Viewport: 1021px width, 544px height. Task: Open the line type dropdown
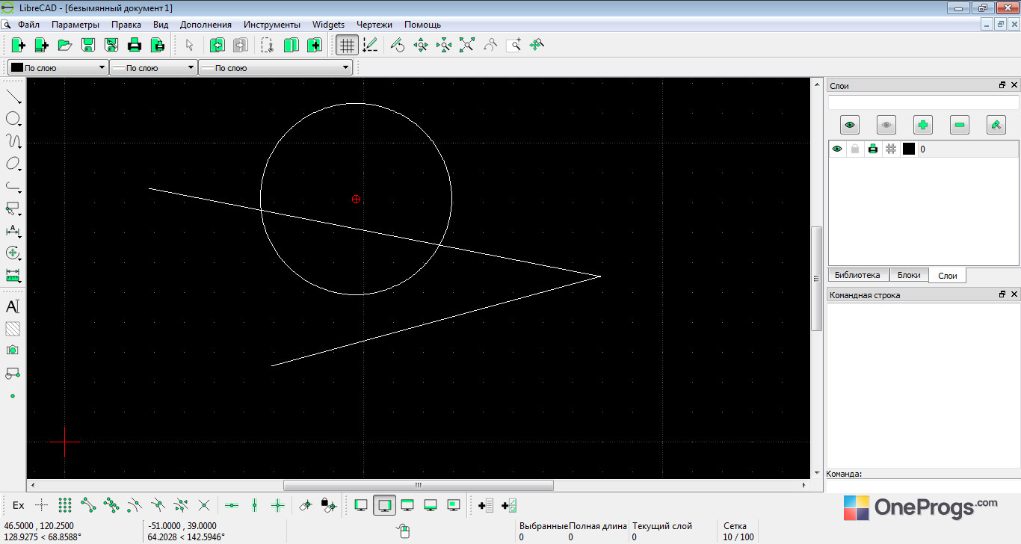[275, 67]
